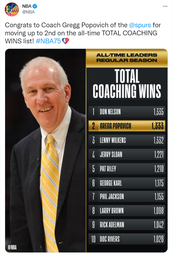Click the George Karl row

(x=127, y=183)
